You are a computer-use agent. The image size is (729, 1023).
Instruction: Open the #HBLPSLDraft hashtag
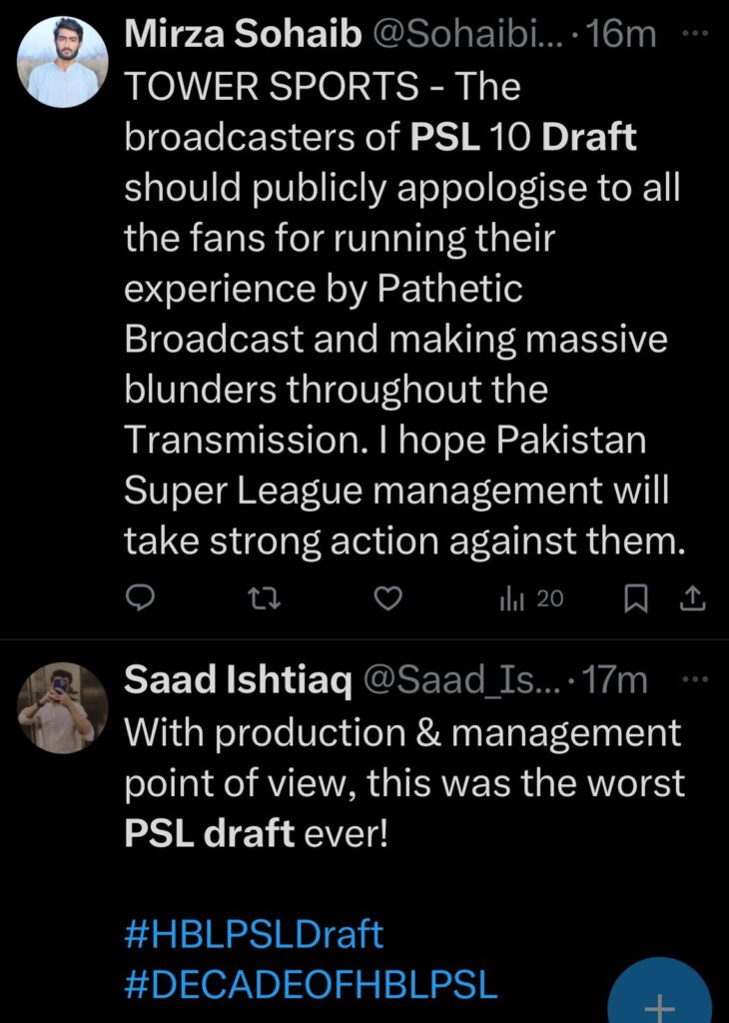click(x=254, y=935)
